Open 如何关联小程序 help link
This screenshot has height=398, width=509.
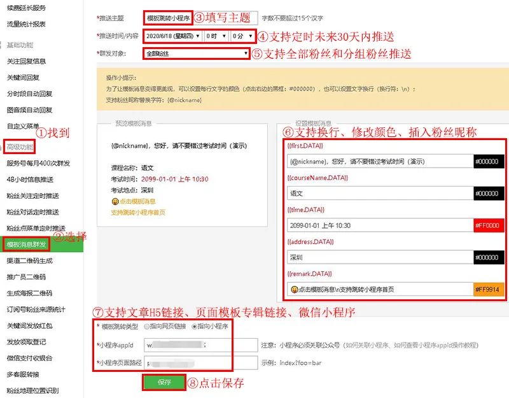coord(366,345)
